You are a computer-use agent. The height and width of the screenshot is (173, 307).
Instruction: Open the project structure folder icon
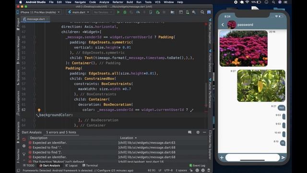[172, 12]
